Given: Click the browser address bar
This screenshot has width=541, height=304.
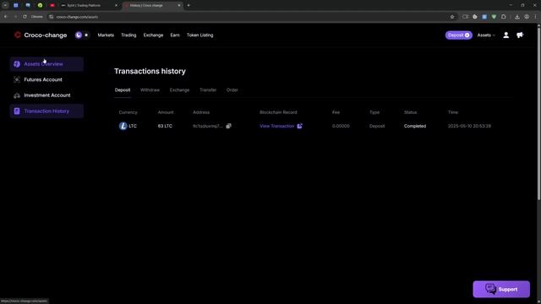Looking at the screenshot, I should click(x=249, y=17).
